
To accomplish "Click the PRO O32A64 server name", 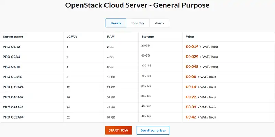I will click(x=13, y=117).
